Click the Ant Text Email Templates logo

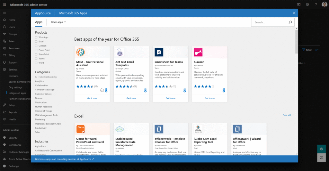coord(120,52)
